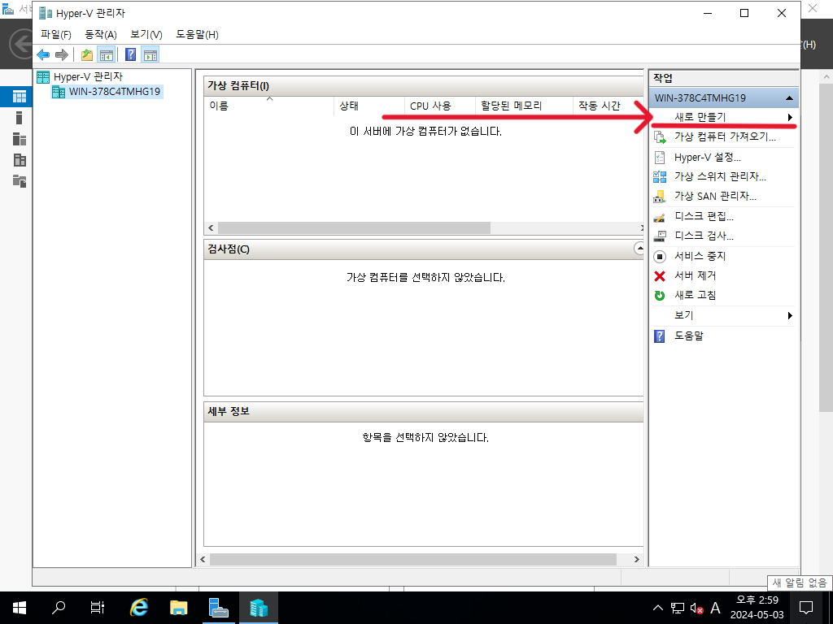Toggle the Action pane toolbar icon
The width and height of the screenshot is (833, 624).
pos(150,54)
